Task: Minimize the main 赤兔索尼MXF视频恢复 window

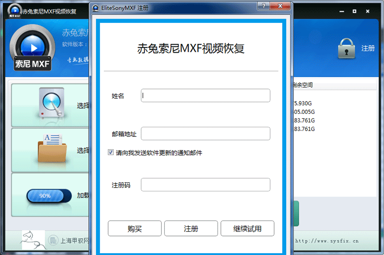Action: click(342, 11)
